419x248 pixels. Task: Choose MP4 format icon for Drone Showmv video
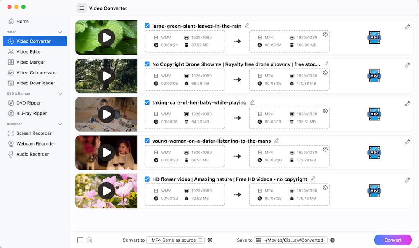click(374, 76)
